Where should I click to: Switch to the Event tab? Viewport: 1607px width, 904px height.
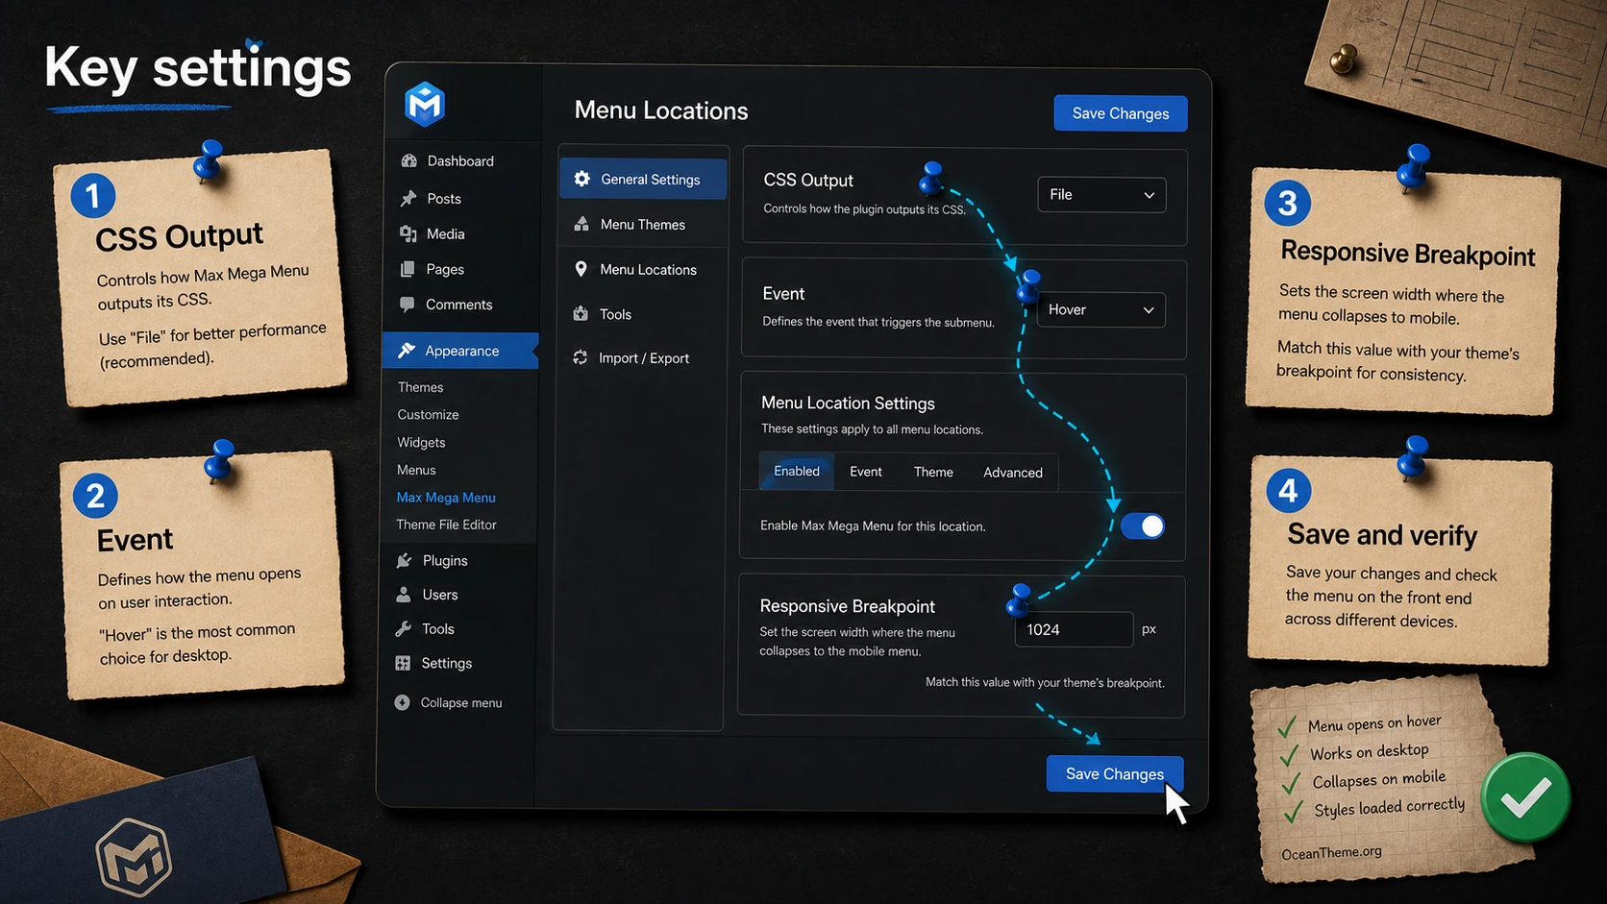[866, 472]
